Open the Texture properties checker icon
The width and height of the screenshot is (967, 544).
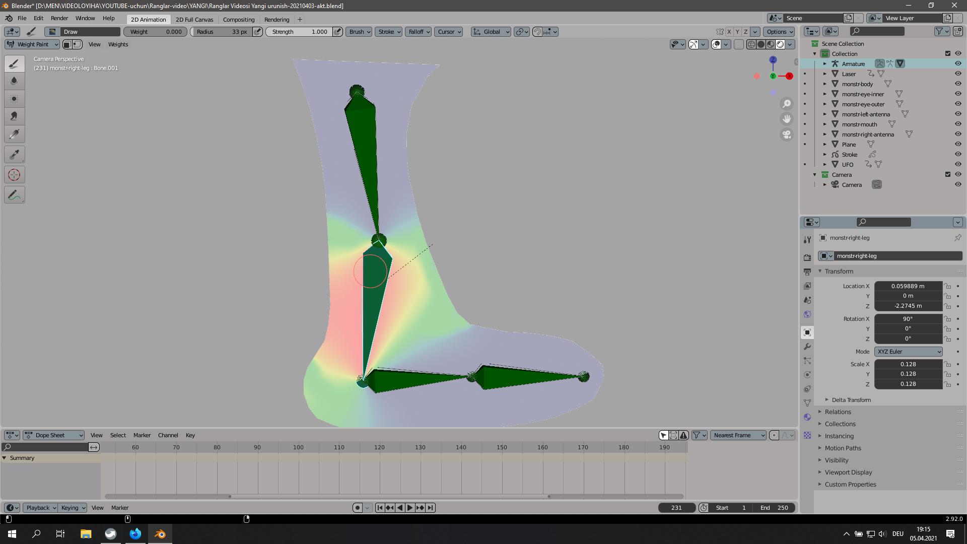pos(807,435)
